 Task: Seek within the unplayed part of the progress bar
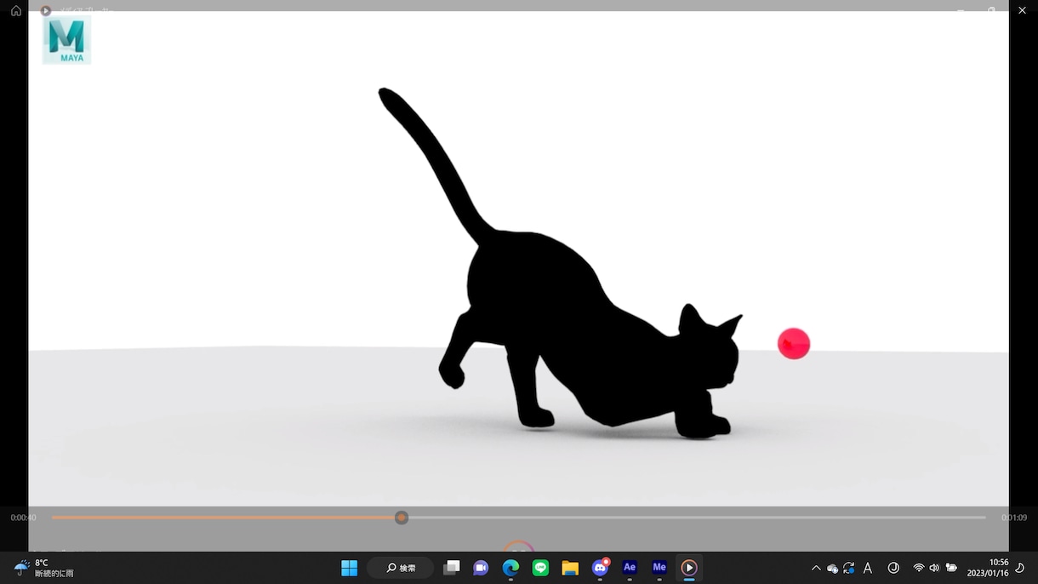696,518
